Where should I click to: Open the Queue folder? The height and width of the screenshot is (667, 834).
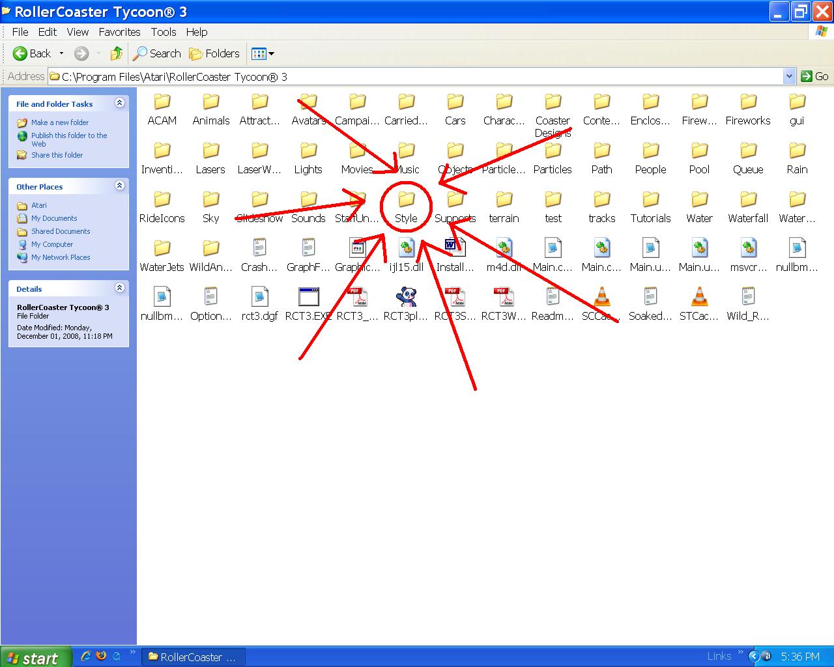748,158
